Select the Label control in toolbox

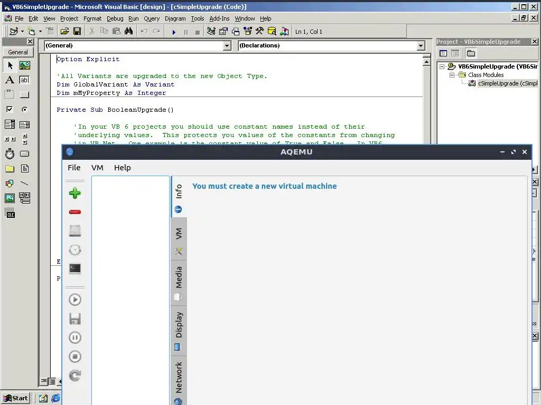coord(10,80)
